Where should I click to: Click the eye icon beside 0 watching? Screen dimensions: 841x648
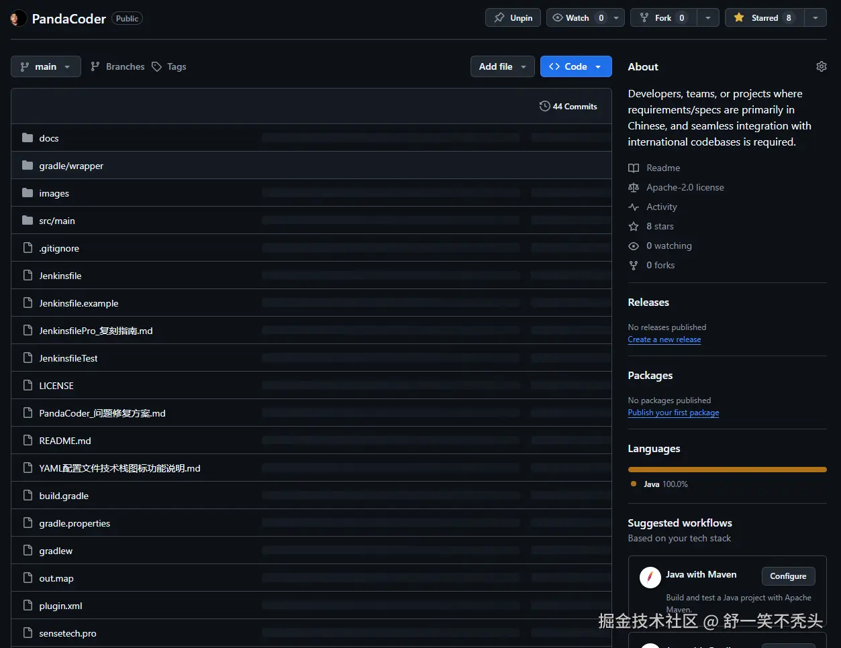[x=634, y=246]
